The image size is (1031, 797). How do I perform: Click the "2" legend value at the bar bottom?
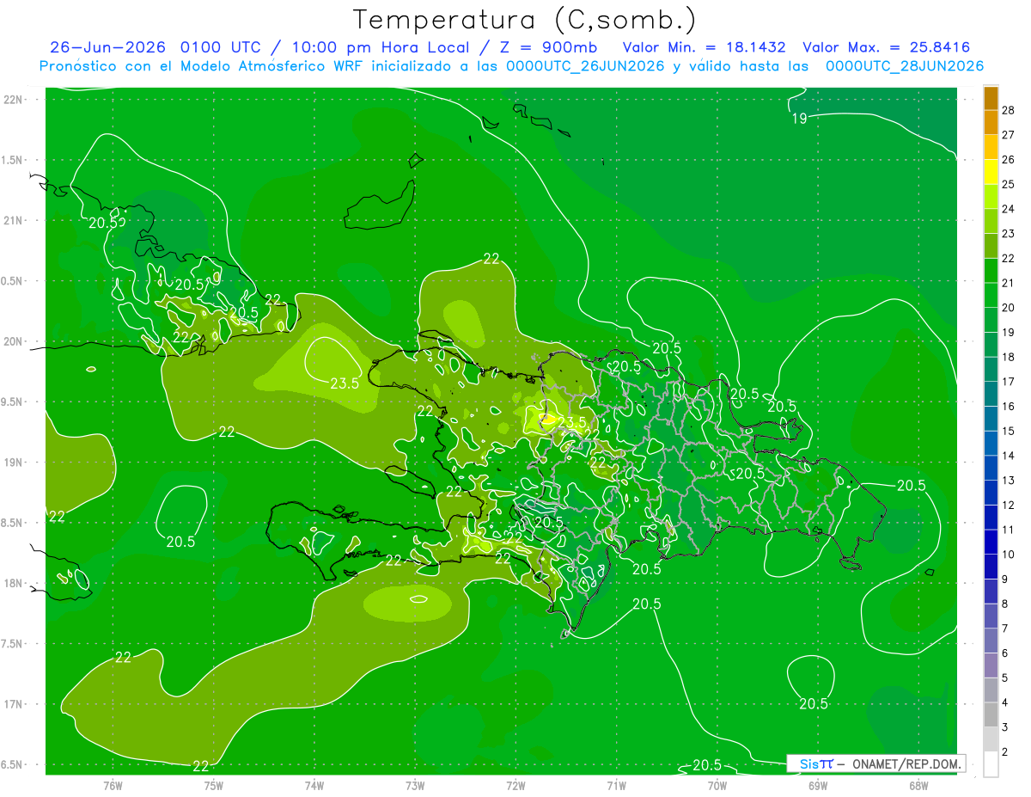click(1004, 751)
